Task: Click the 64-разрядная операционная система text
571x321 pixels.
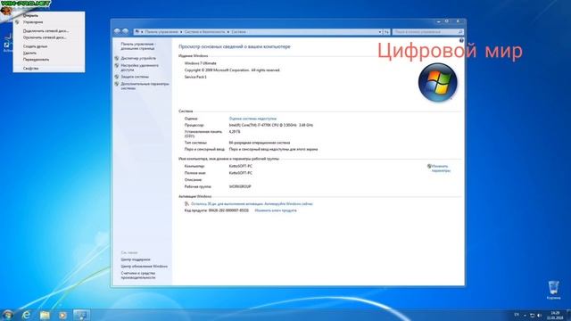Action: [260, 143]
